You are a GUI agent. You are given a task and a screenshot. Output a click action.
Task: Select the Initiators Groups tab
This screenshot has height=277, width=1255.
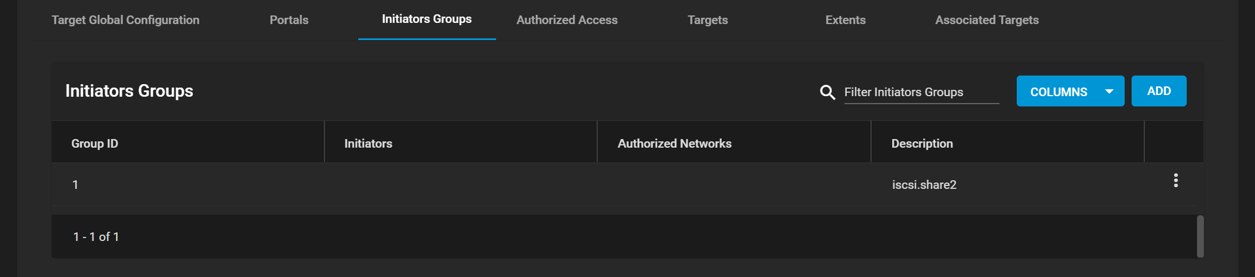427,19
